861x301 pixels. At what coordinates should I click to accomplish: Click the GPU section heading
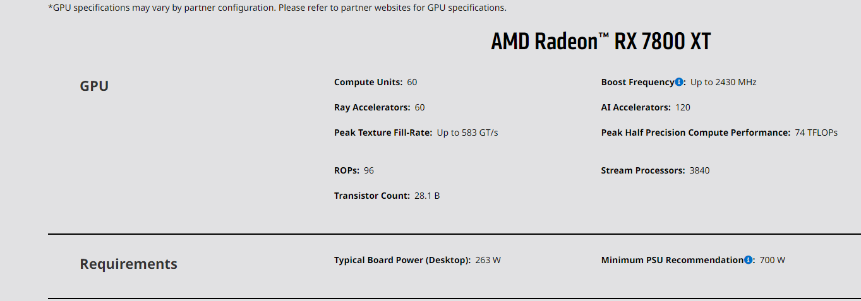(x=94, y=86)
